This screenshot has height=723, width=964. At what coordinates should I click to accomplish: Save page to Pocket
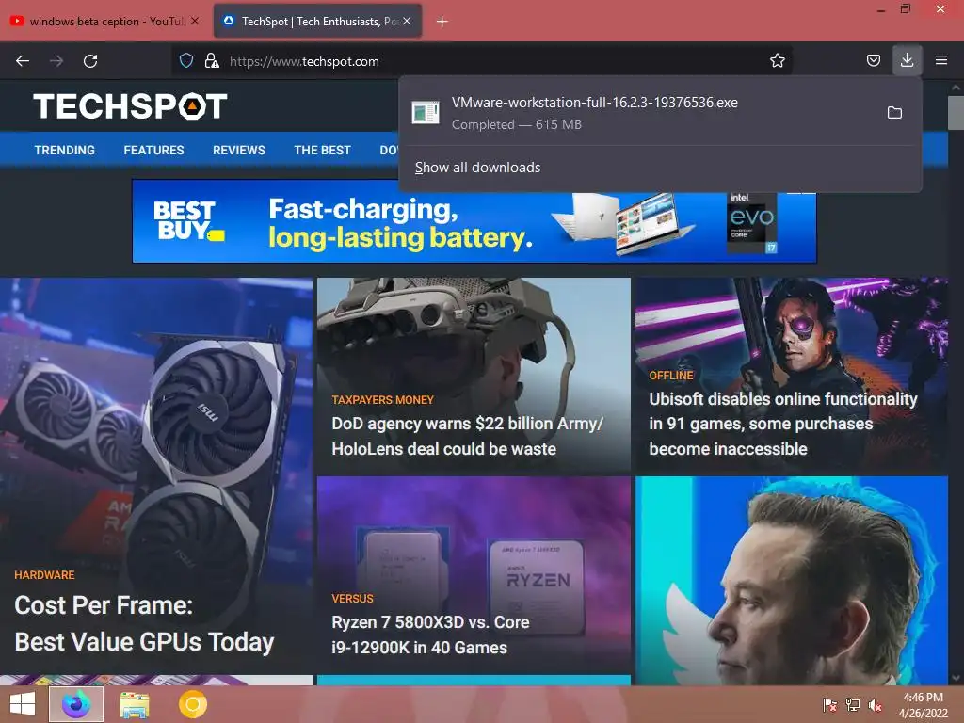point(873,60)
